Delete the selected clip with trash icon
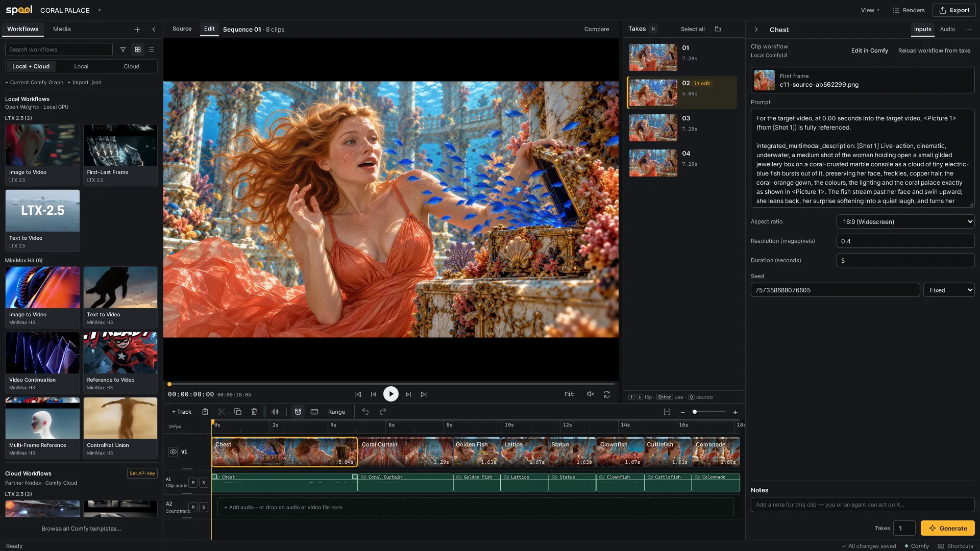The image size is (980, 551). click(x=254, y=412)
